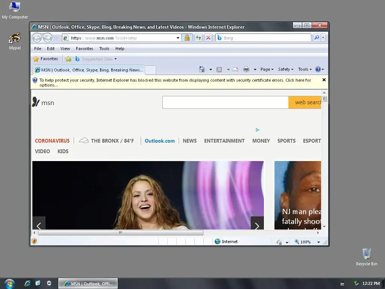Open the Help menu
This screenshot has width=385, height=289.
(x=120, y=49)
